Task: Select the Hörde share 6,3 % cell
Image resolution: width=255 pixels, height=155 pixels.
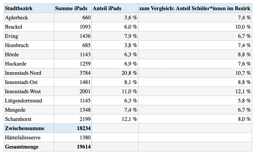Action: point(115,54)
